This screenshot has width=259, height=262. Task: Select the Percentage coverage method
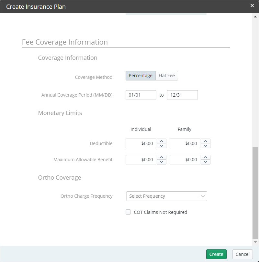[x=140, y=75]
